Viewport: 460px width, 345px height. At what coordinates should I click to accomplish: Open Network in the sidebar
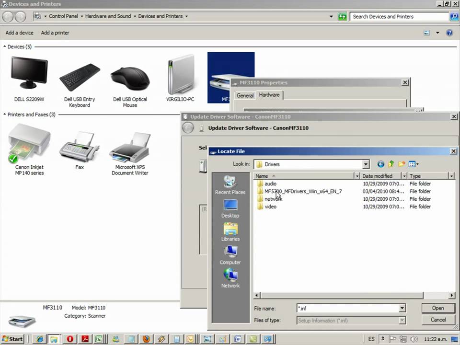230,279
